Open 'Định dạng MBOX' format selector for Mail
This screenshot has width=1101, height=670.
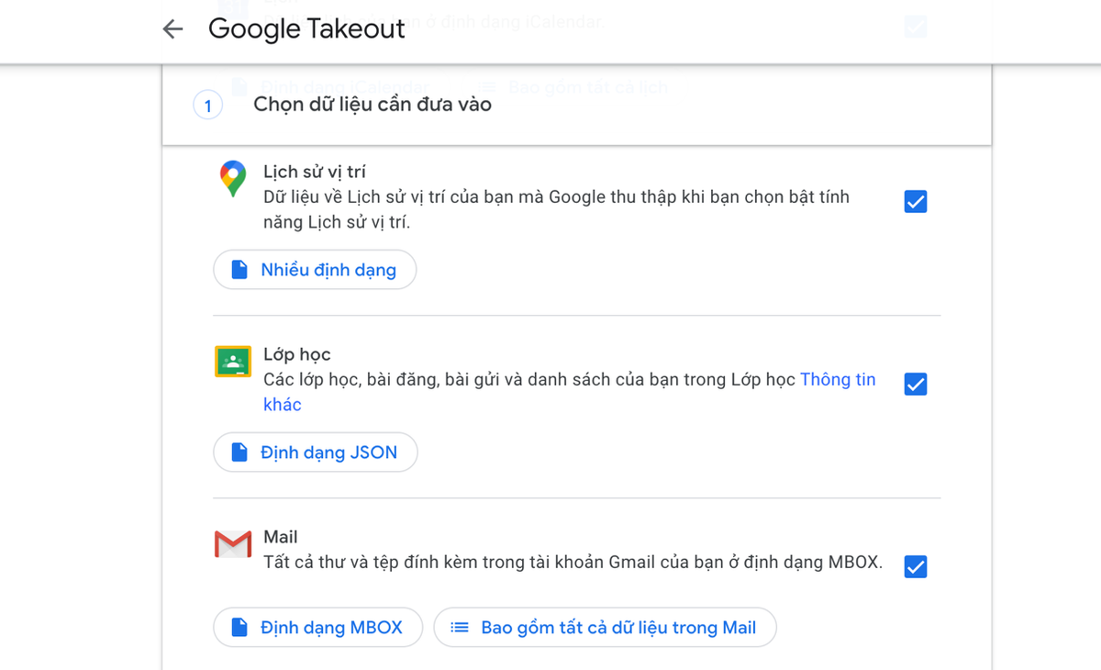[x=318, y=627]
